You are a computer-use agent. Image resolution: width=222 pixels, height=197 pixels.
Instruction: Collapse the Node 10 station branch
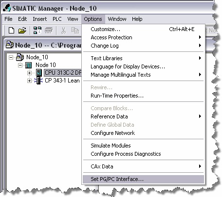20,65
